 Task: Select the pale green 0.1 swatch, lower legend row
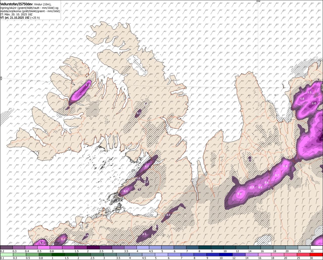pos(6,255)
